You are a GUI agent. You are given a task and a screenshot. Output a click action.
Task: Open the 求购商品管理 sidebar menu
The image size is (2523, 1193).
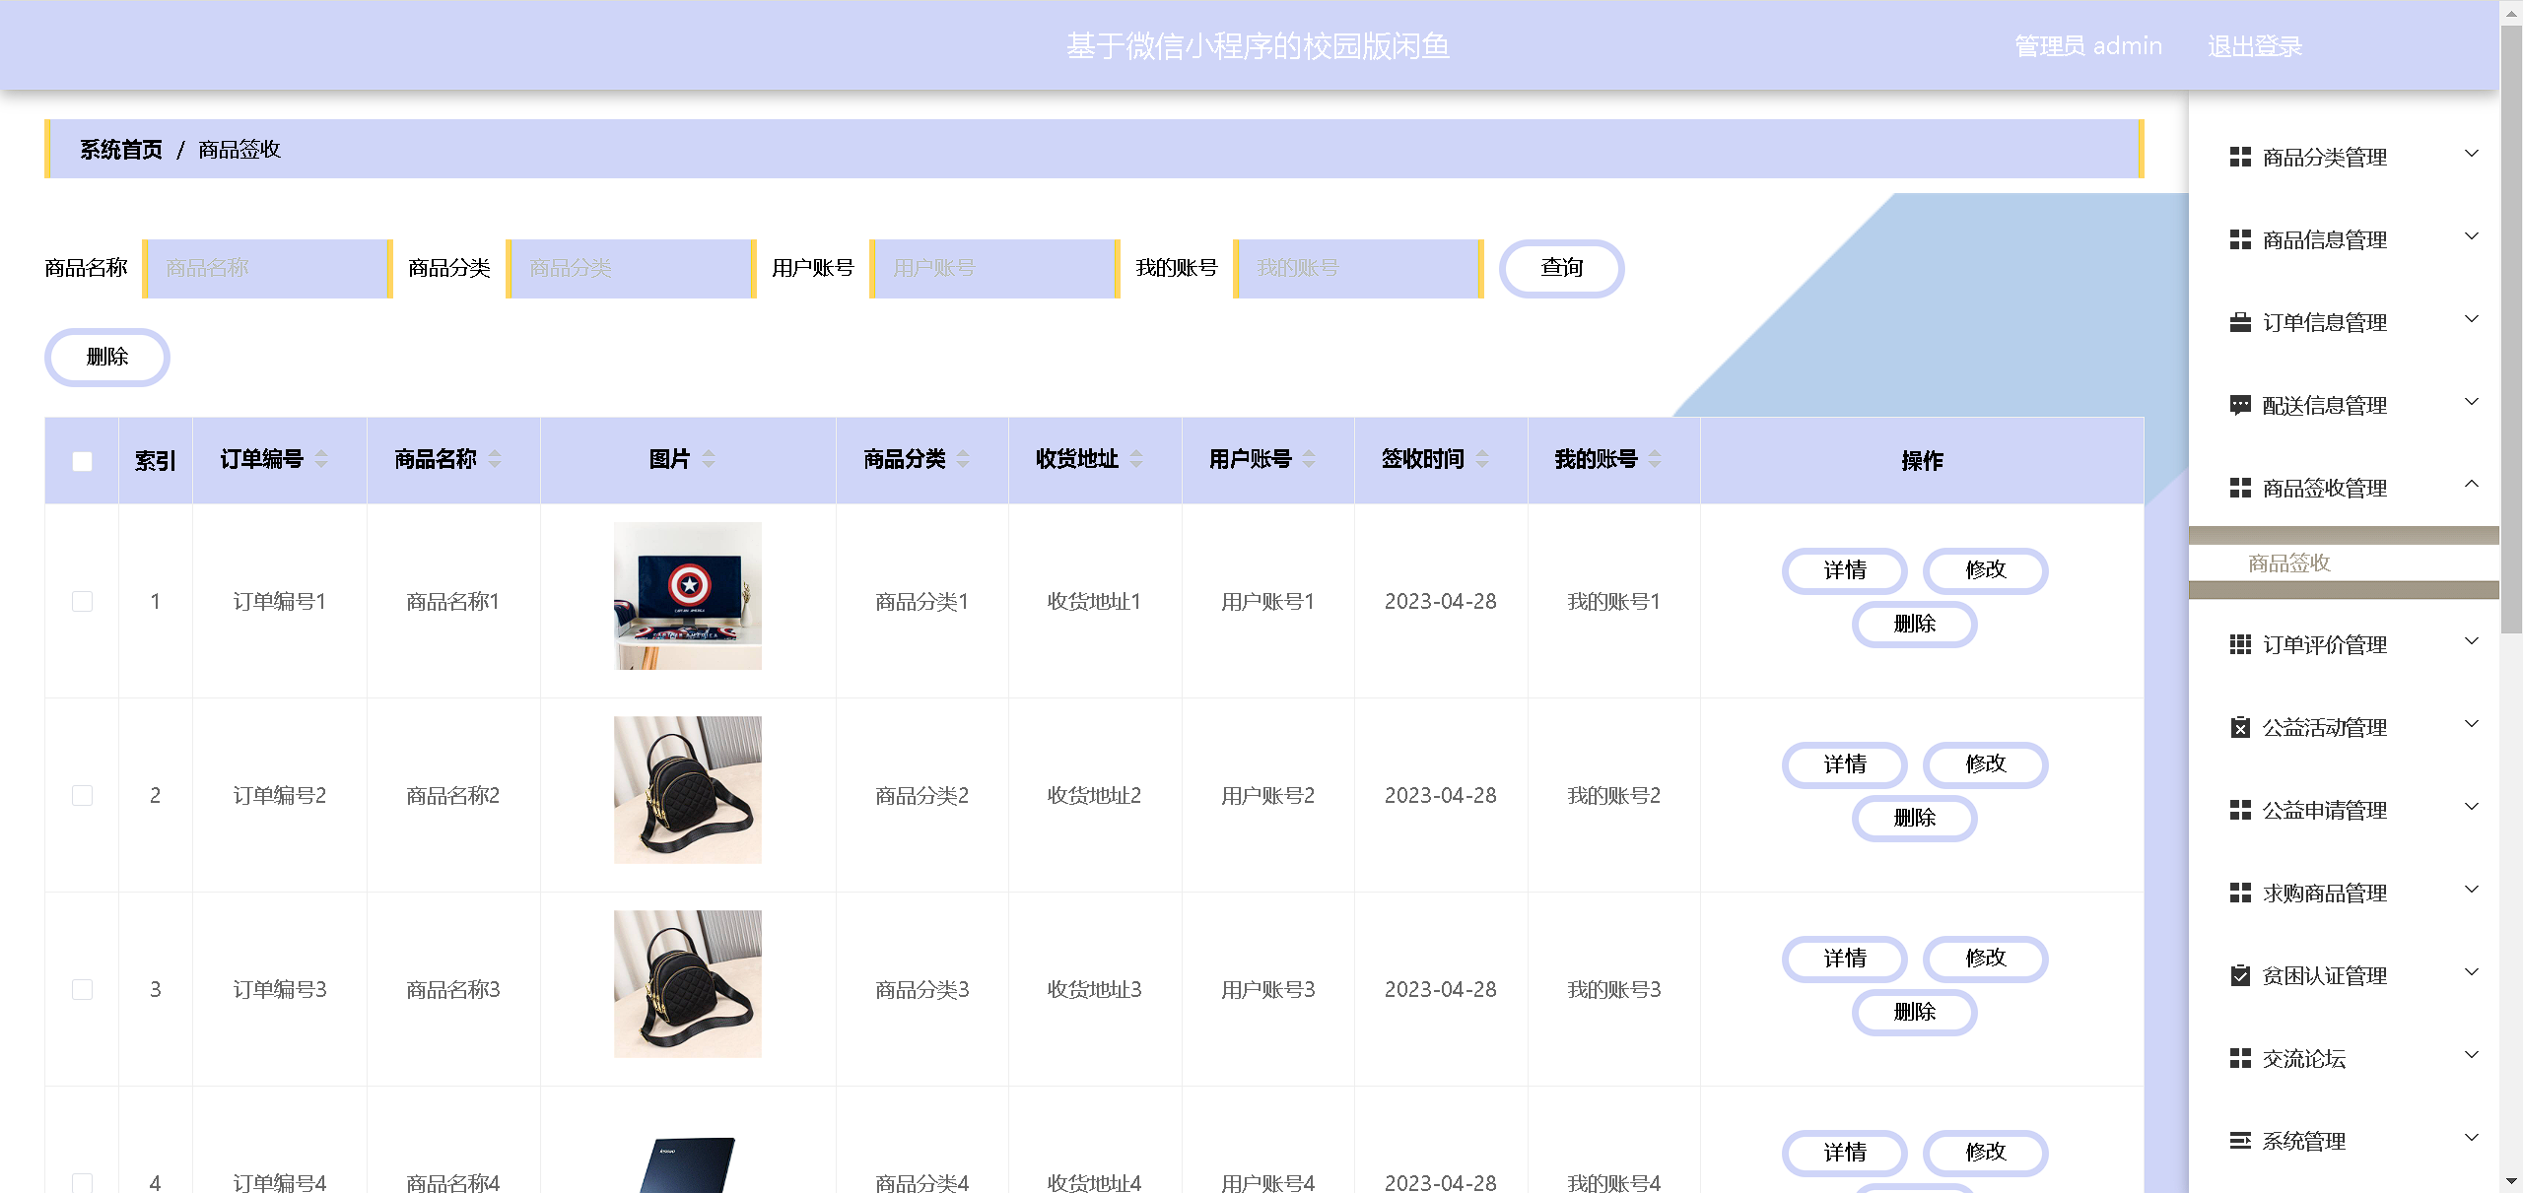(2324, 893)
